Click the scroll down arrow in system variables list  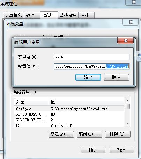(x=127, y=123)
